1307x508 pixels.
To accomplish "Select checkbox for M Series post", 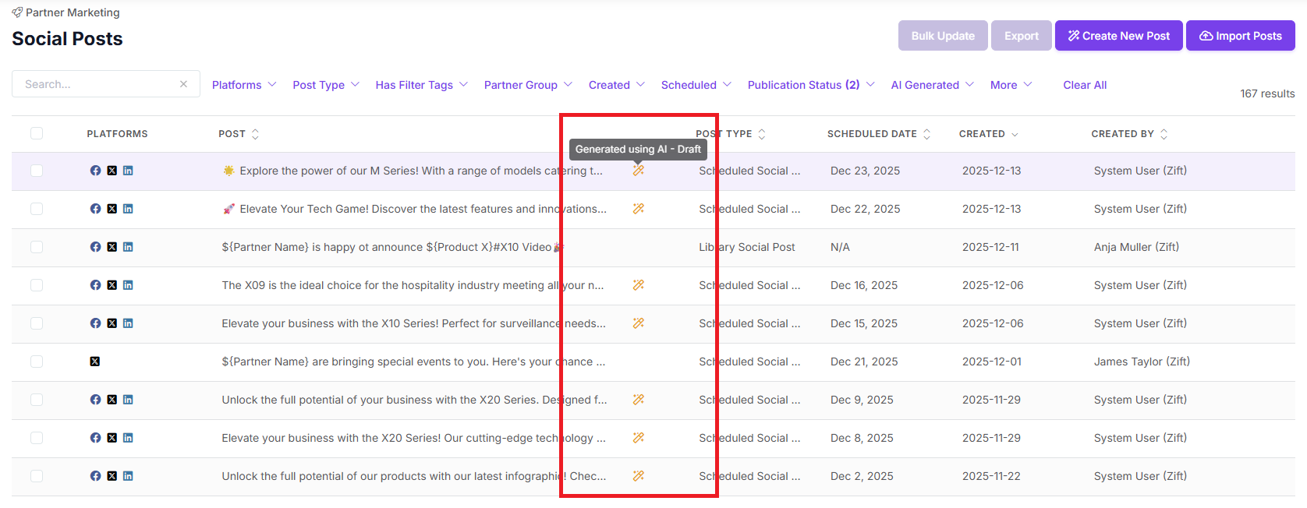I will coord(37,171).
